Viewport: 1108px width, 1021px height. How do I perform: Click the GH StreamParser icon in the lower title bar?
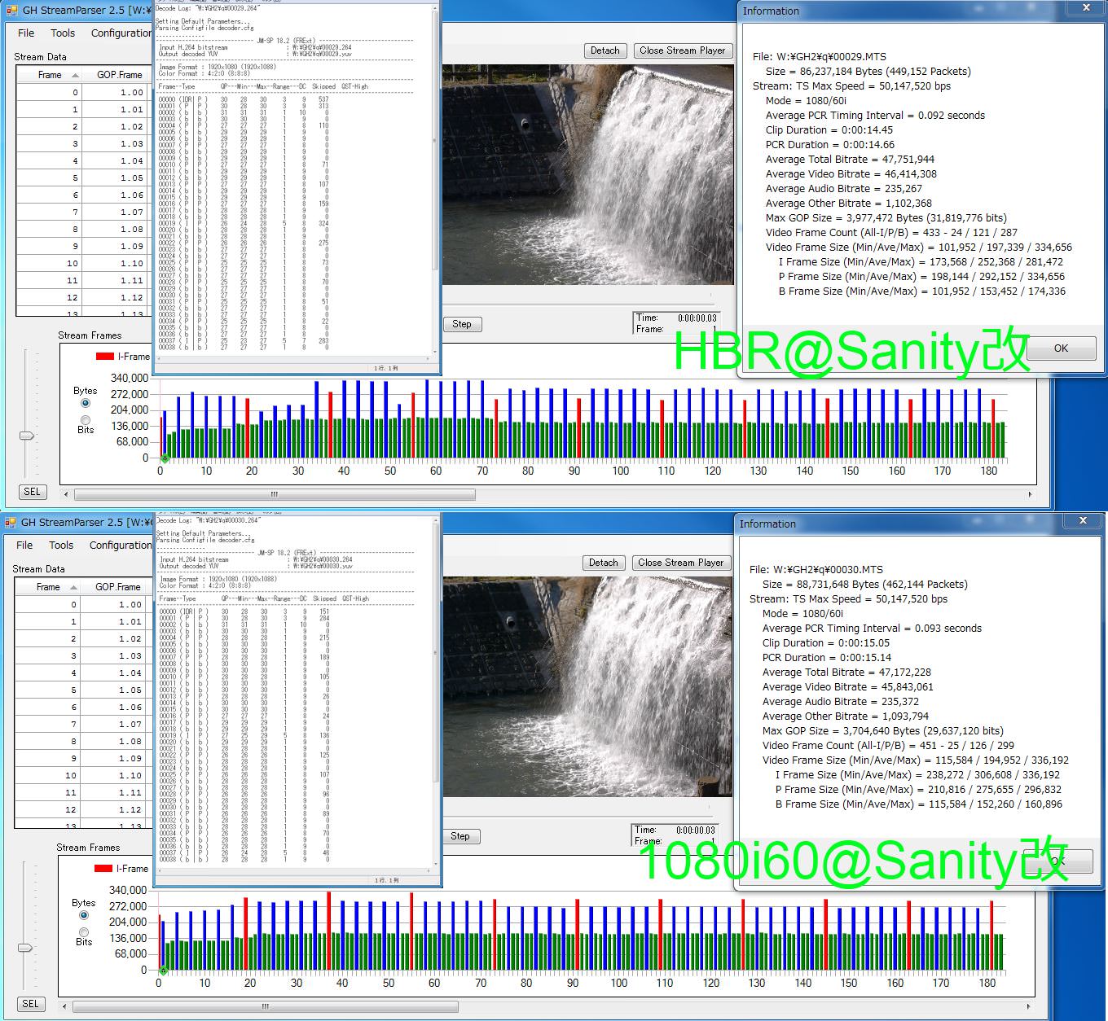tap(11, 523)
